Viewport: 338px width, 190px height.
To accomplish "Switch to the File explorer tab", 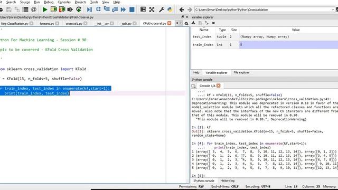I will click(x=241, y=73).
